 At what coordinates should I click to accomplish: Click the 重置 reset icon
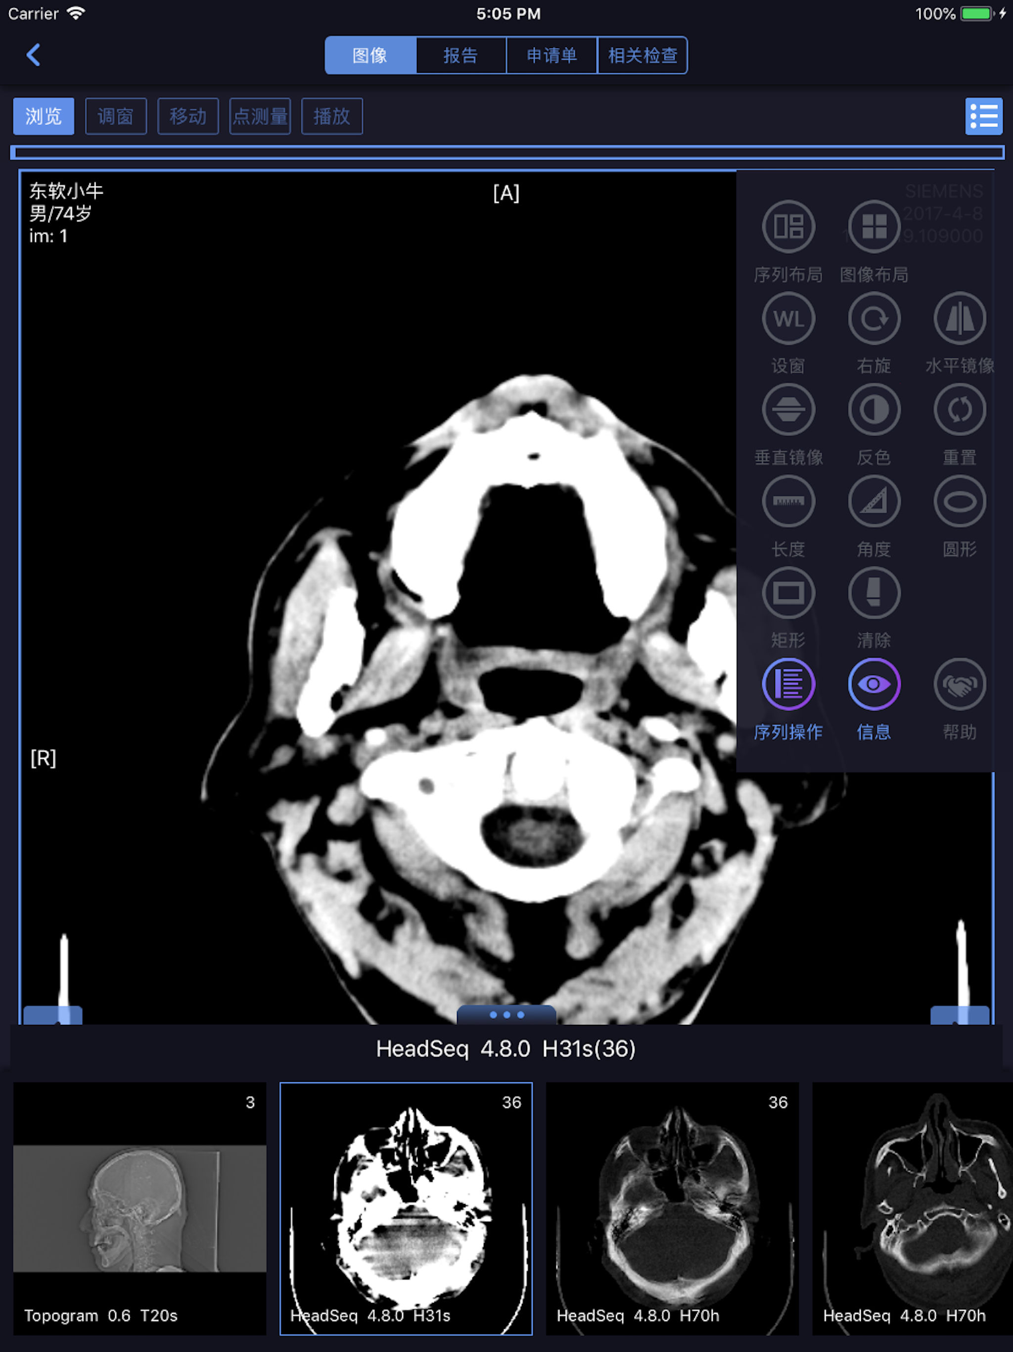click(959, 410)
